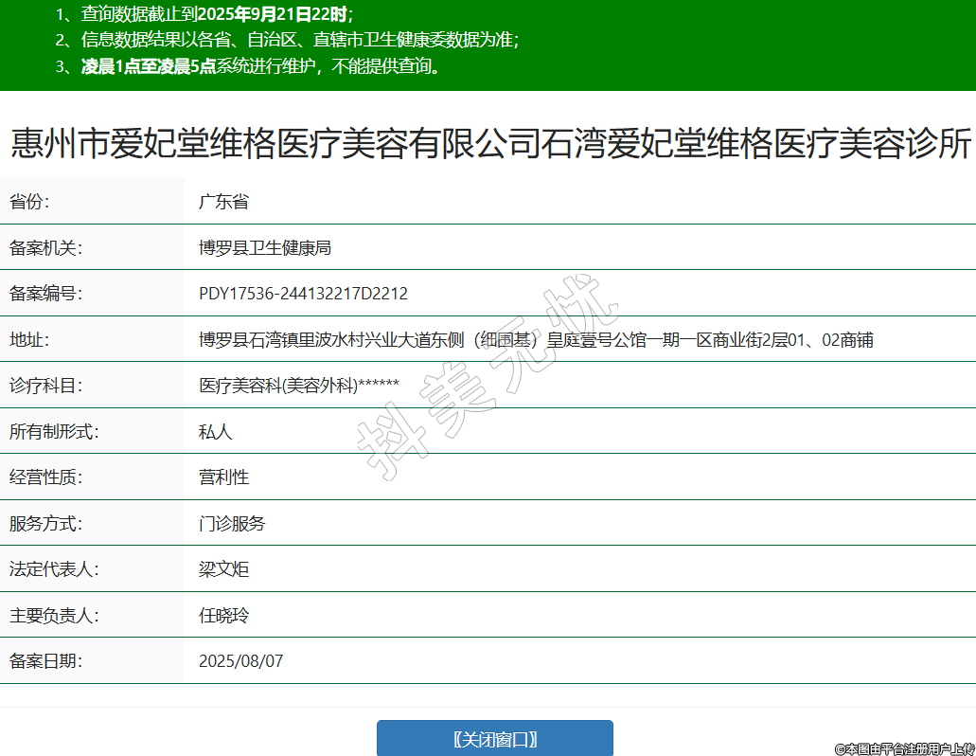Screen dimensions: 976x756
Task: Click the ownership value 私人
Action: (215, 432)
